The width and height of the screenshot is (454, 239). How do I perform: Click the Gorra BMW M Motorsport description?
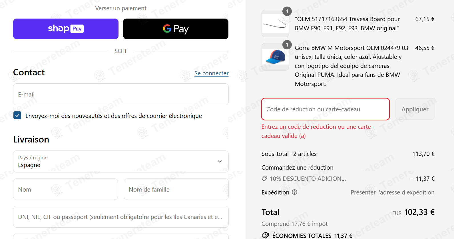click(x=351, y=66)
